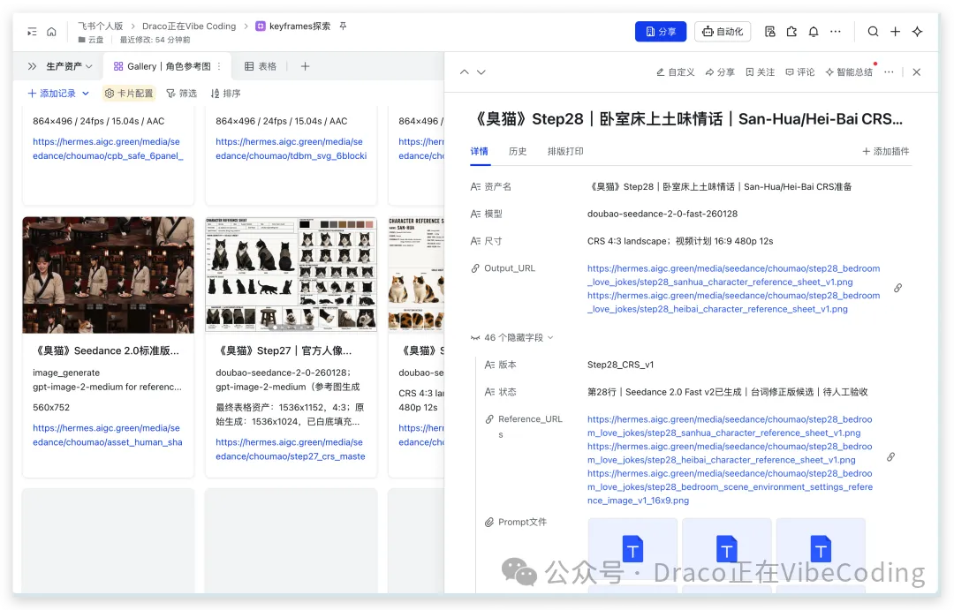Close the record detail panel
This screenshot has height=610, width=954.
(917, 72)
